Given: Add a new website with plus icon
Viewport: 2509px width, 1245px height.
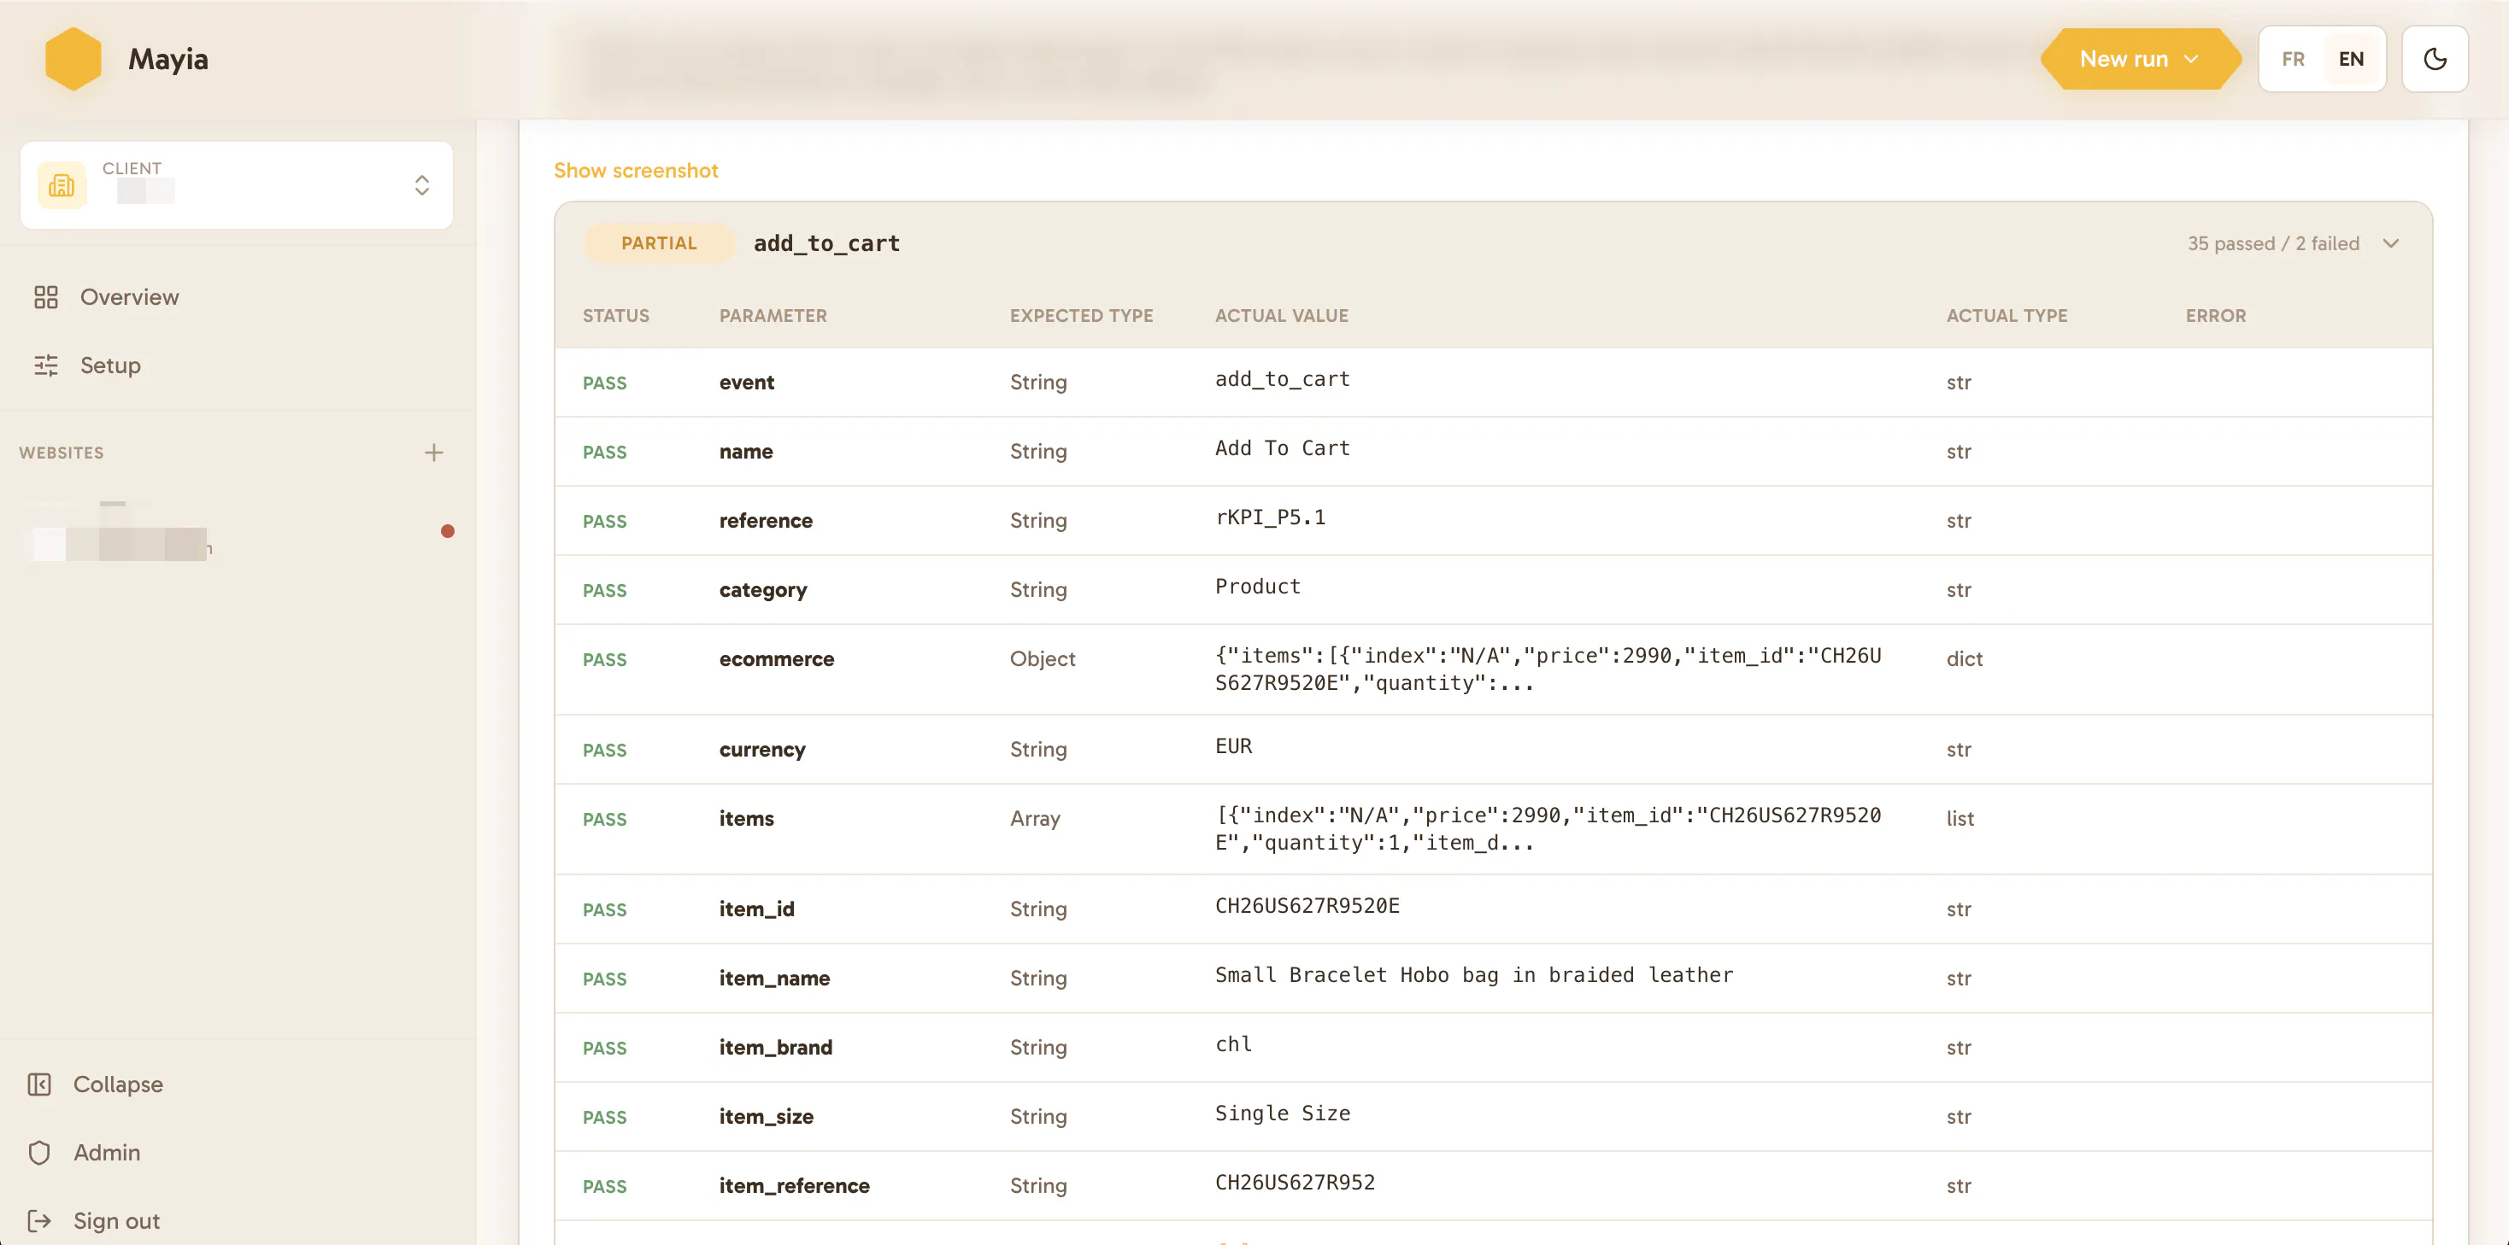Looking at the screenshot, I should point(433,453).
